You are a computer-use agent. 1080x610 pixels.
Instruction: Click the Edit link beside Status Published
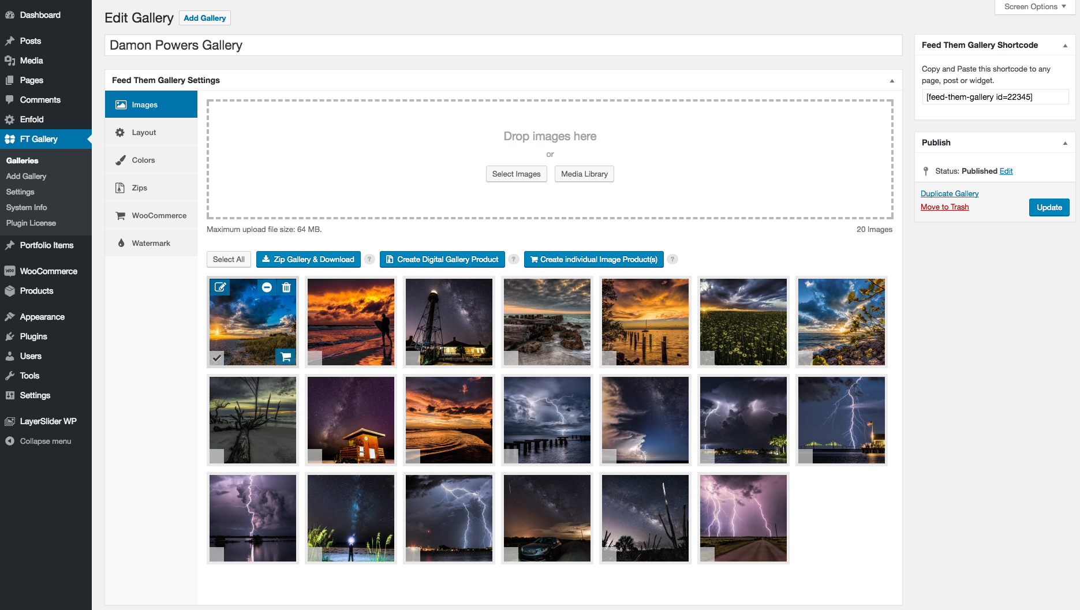1006,171
